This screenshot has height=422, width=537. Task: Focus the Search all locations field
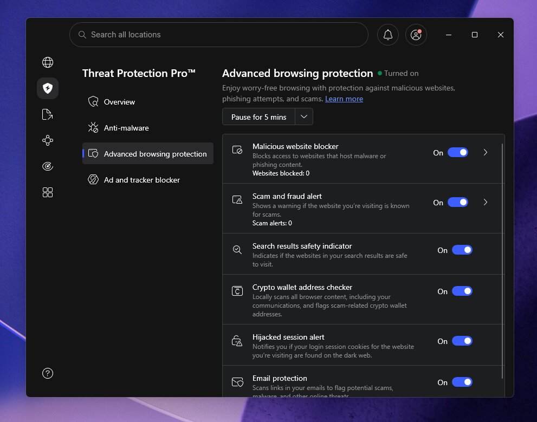(219, 35)
